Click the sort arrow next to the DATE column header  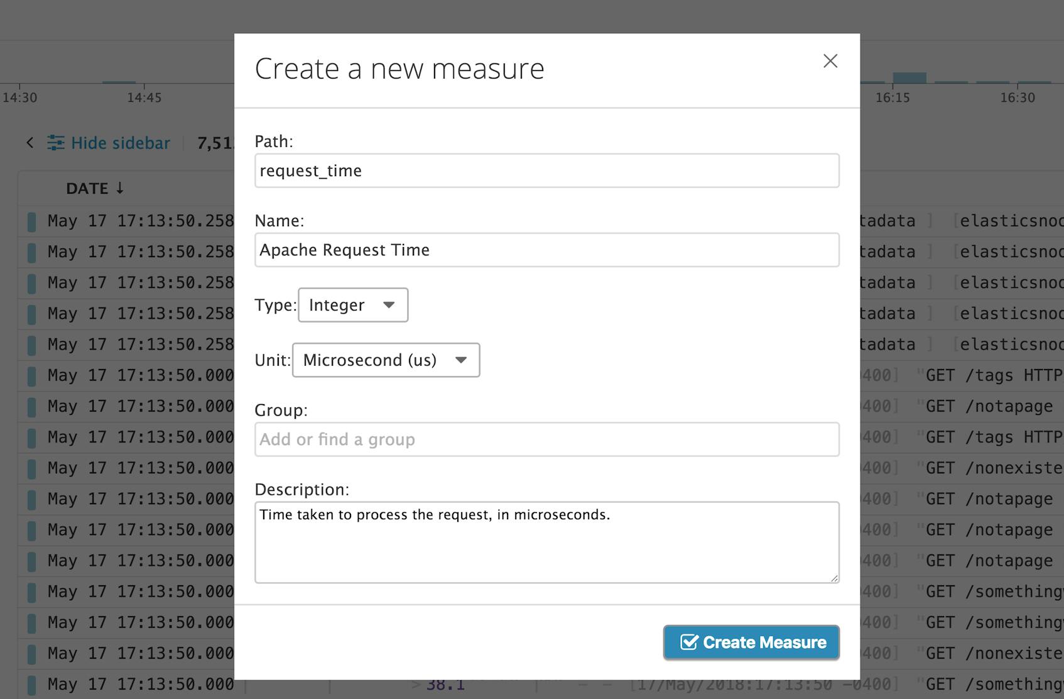pos(120,188)
